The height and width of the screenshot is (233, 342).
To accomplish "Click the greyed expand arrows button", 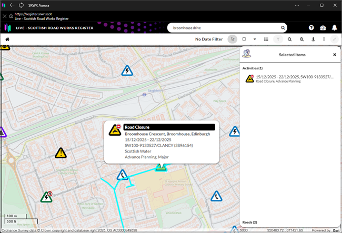I will (334, 39).
